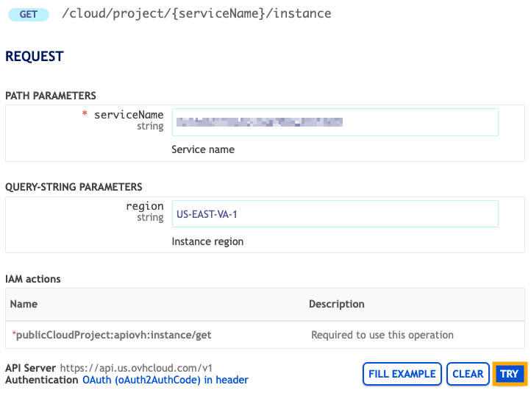Click the 'Service name' description text
The image size is (531, 393).
tap(203, 149)
